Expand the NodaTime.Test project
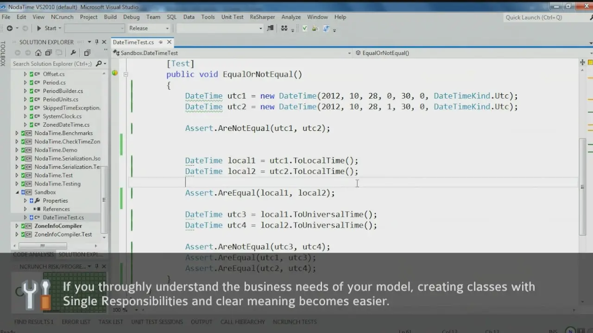Screen dimensions: 593x333 [x=17, y=175]
